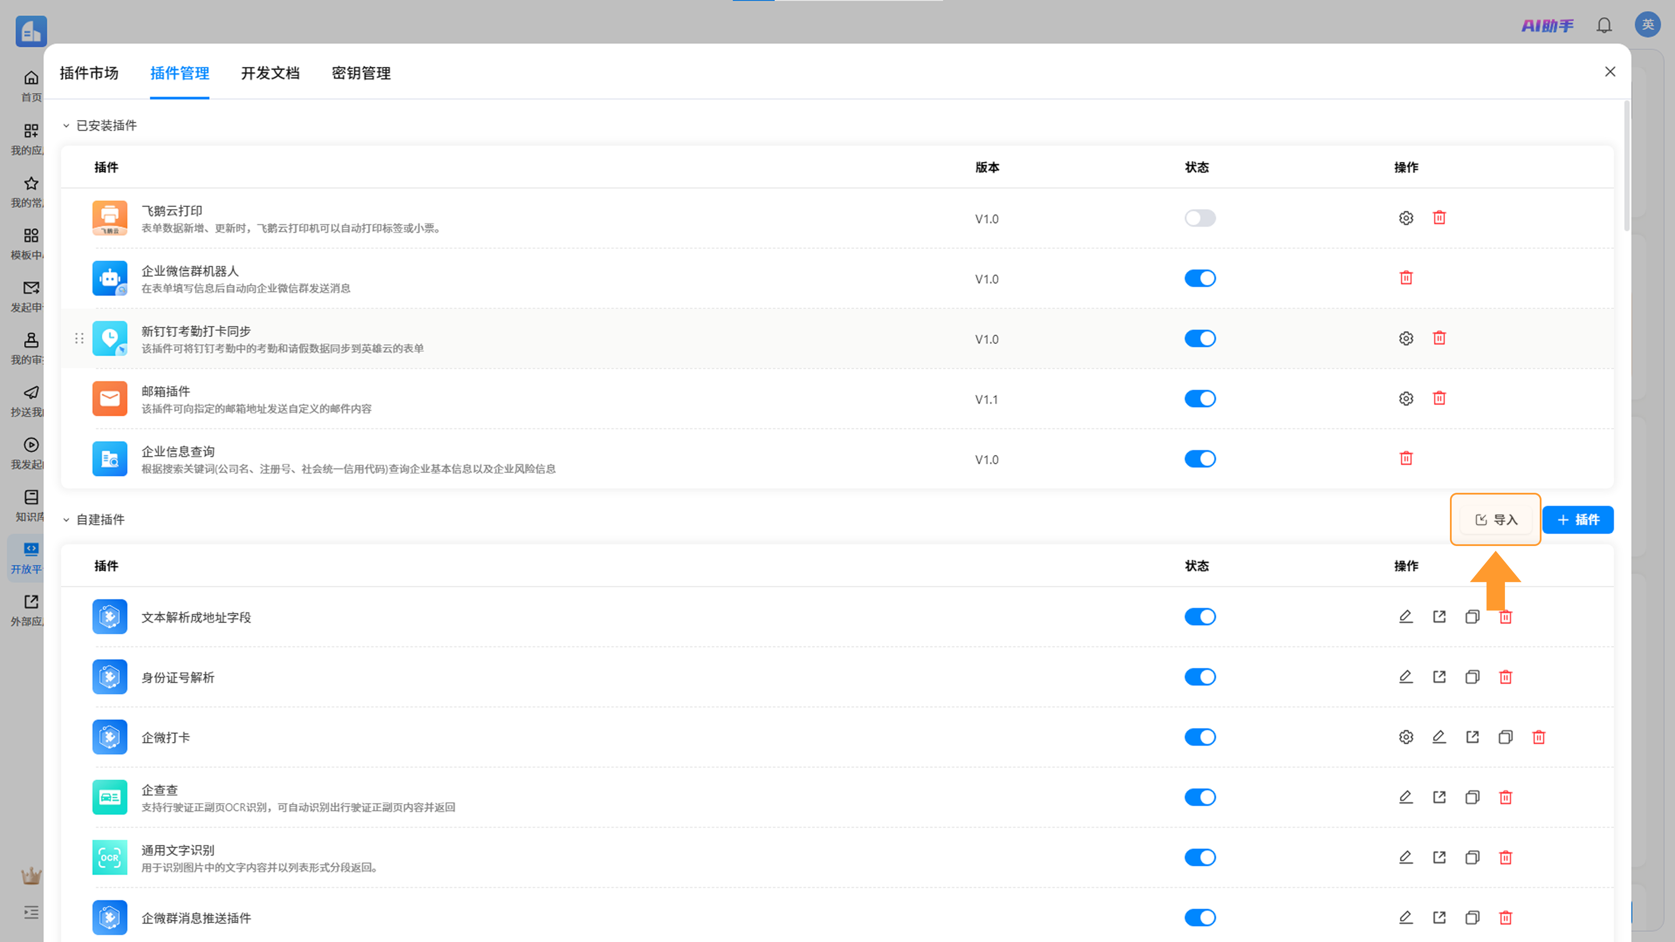Image resolution: width=1675 pixels, height=942 pixels.
Task: Edit the 身份证号解析 plugin
Action: [x=1406, y=677]
